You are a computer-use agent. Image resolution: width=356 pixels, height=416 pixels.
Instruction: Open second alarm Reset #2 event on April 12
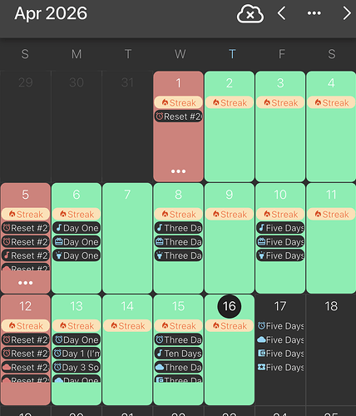[26, 354]
